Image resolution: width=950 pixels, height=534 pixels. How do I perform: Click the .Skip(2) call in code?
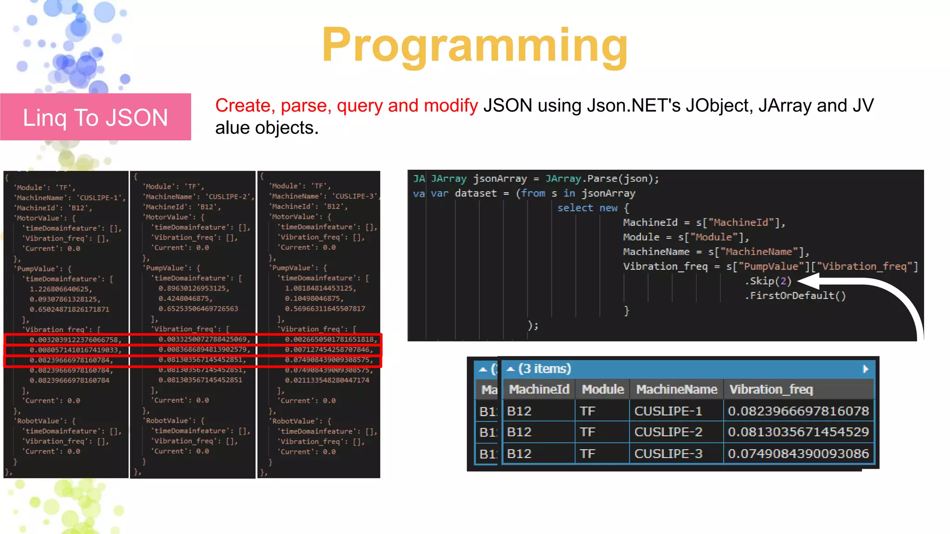point(768,281)
